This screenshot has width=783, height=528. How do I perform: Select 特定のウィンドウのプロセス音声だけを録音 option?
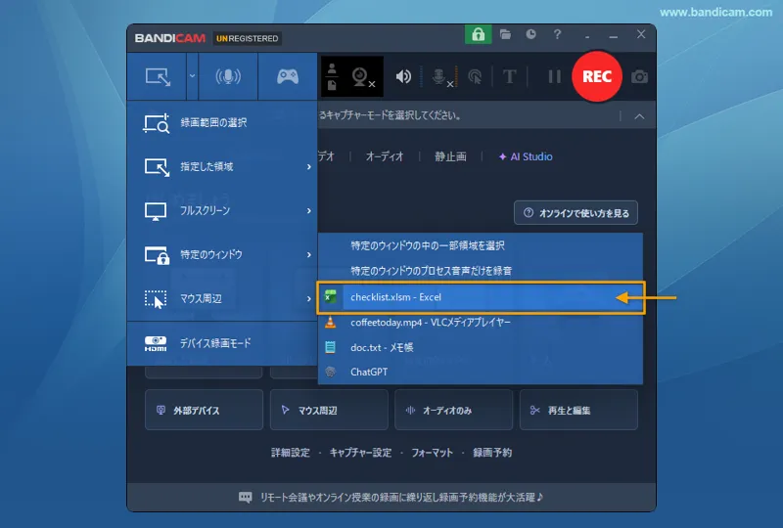click(x=481, y=271)
